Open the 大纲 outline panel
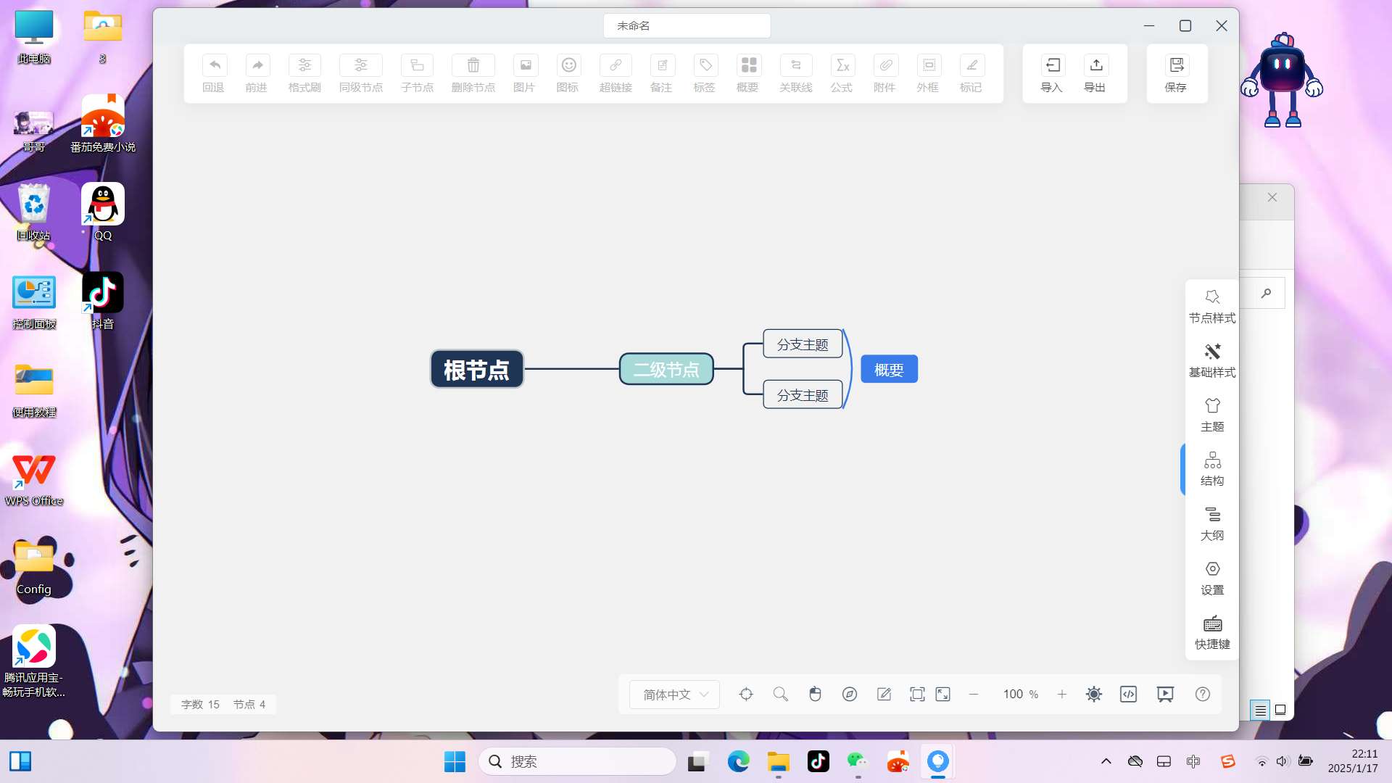 click(x=1212, y=524)
